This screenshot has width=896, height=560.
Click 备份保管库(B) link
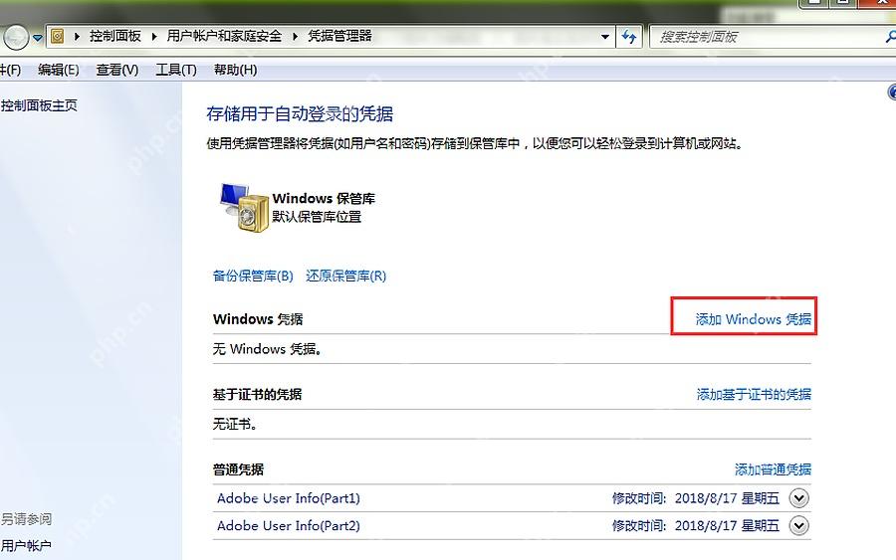pos(253,276)
